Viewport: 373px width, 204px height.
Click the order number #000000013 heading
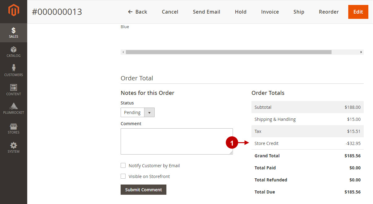click(57, 12)
